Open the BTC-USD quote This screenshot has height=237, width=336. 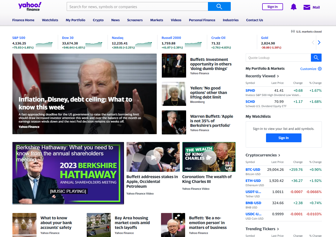[253, 170]
